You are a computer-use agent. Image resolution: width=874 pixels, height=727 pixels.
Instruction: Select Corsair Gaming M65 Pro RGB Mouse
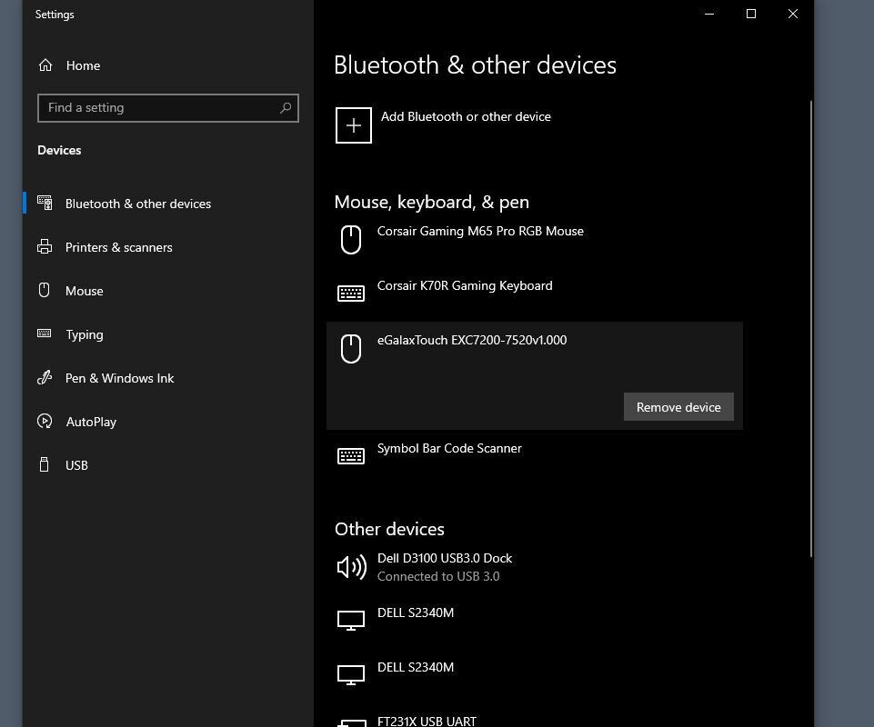click(480, 231)
